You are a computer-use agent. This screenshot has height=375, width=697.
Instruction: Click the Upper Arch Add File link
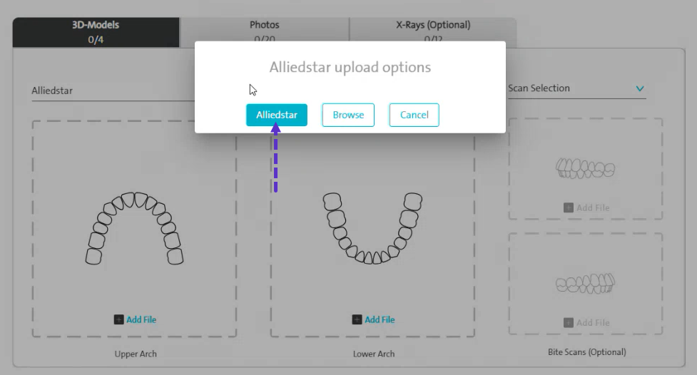pos(141,319)
